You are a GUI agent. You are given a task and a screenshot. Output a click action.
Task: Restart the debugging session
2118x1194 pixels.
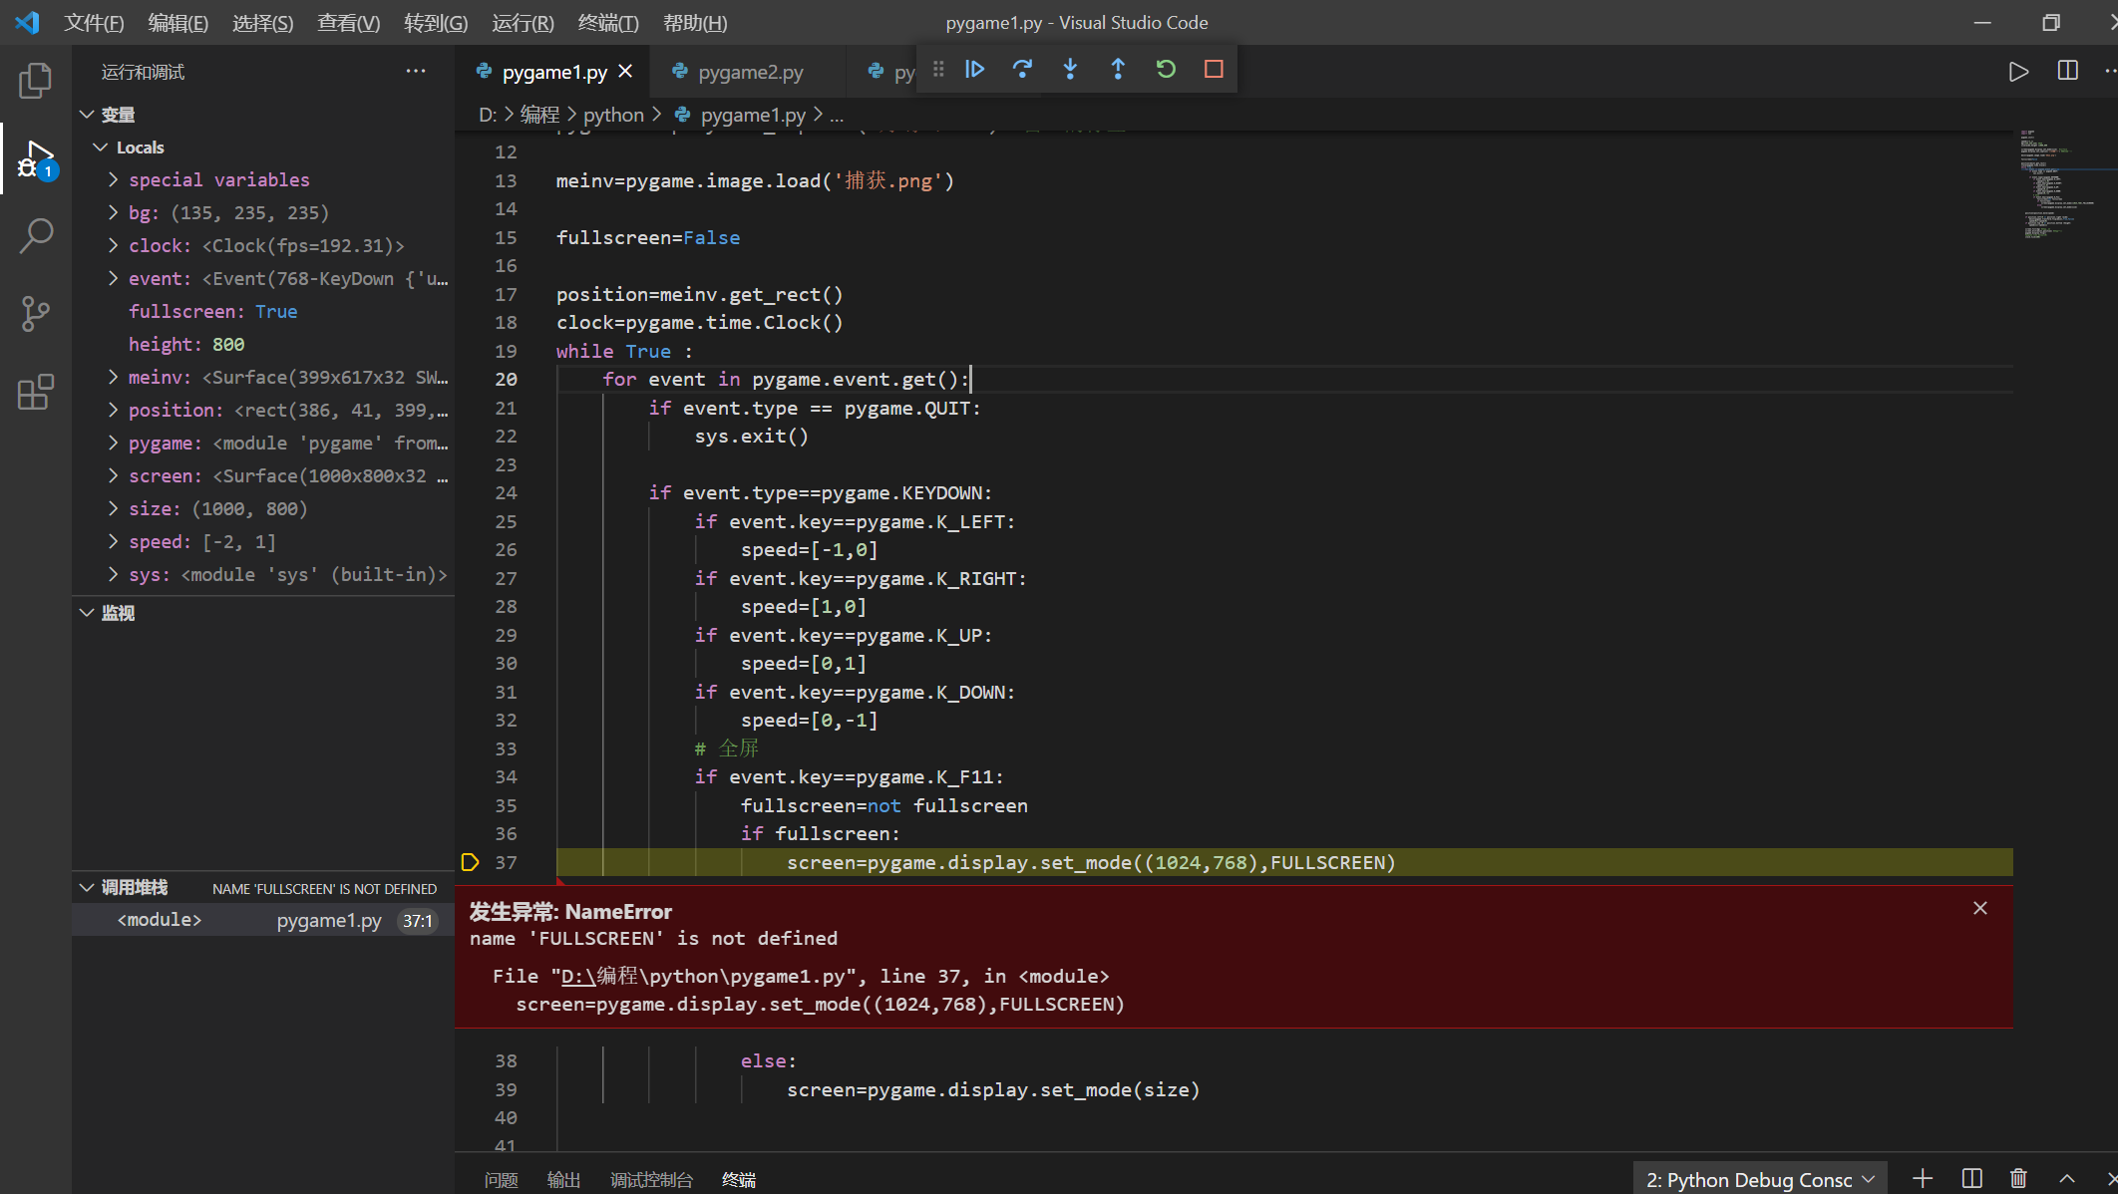(1166, 69)
